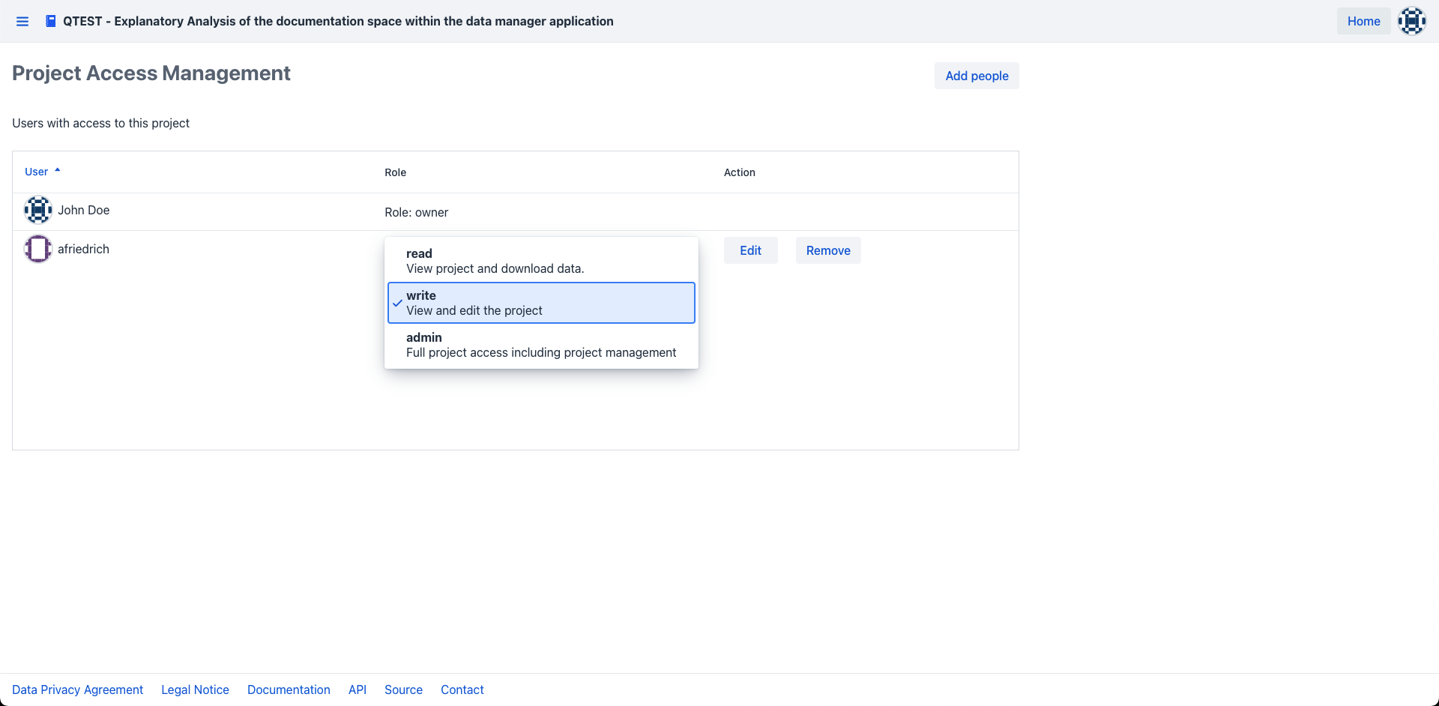Image resolution: width=1439 pixels, height=706 pixels.
Task: Toggle the User column sort arrow
Action: click(x=58, y=171)
